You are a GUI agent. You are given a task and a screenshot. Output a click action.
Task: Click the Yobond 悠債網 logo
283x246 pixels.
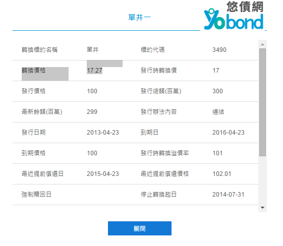tap(234, 15)
